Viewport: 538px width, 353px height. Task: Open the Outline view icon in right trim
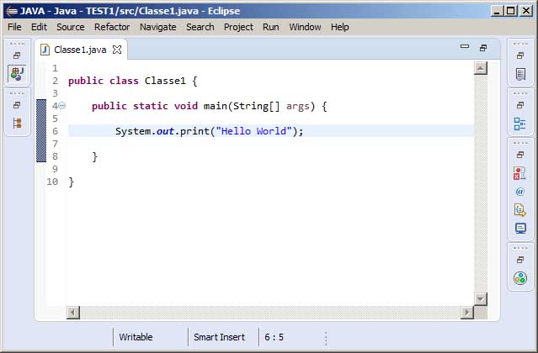(x=519, y=124)
